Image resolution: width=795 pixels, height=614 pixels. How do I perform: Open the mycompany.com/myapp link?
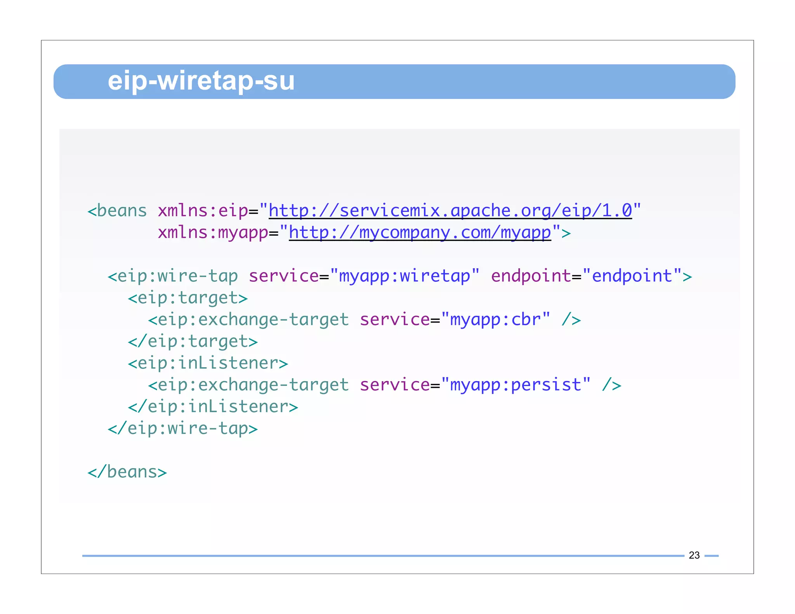coord(420,232)
